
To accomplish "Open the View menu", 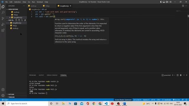I will tap(24, 2).
